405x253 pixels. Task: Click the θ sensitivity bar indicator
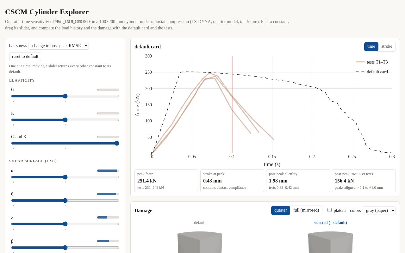(108, 194)
